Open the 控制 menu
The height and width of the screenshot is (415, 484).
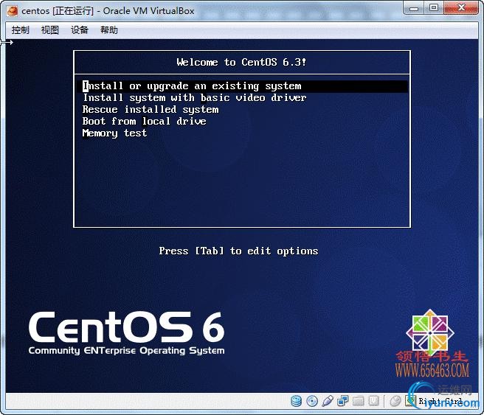point(21,30)
